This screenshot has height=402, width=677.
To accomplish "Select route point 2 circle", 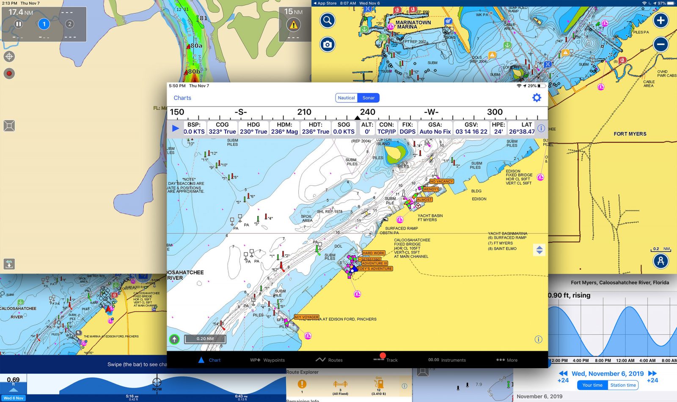I will [70, 24].
